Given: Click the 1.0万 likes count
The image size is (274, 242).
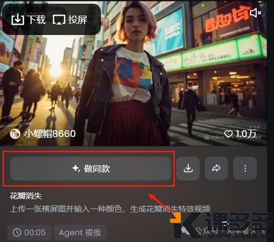Looking at the screenshot, I should click(246, 134).
